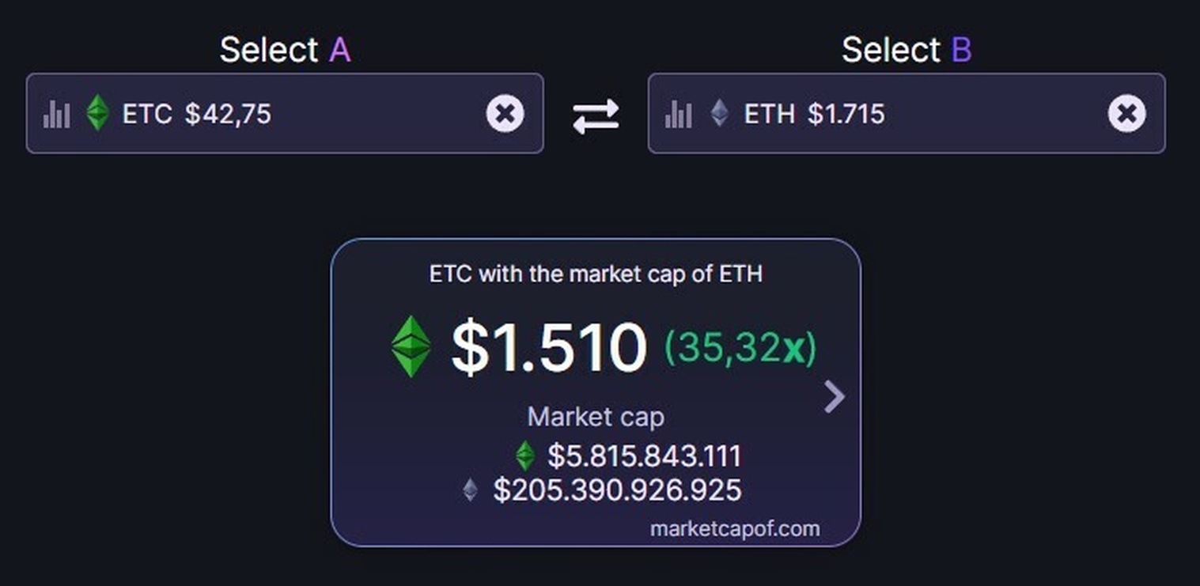Click the $1.715 price in Select B
1200x586 pixels.
tap(846, 114)
